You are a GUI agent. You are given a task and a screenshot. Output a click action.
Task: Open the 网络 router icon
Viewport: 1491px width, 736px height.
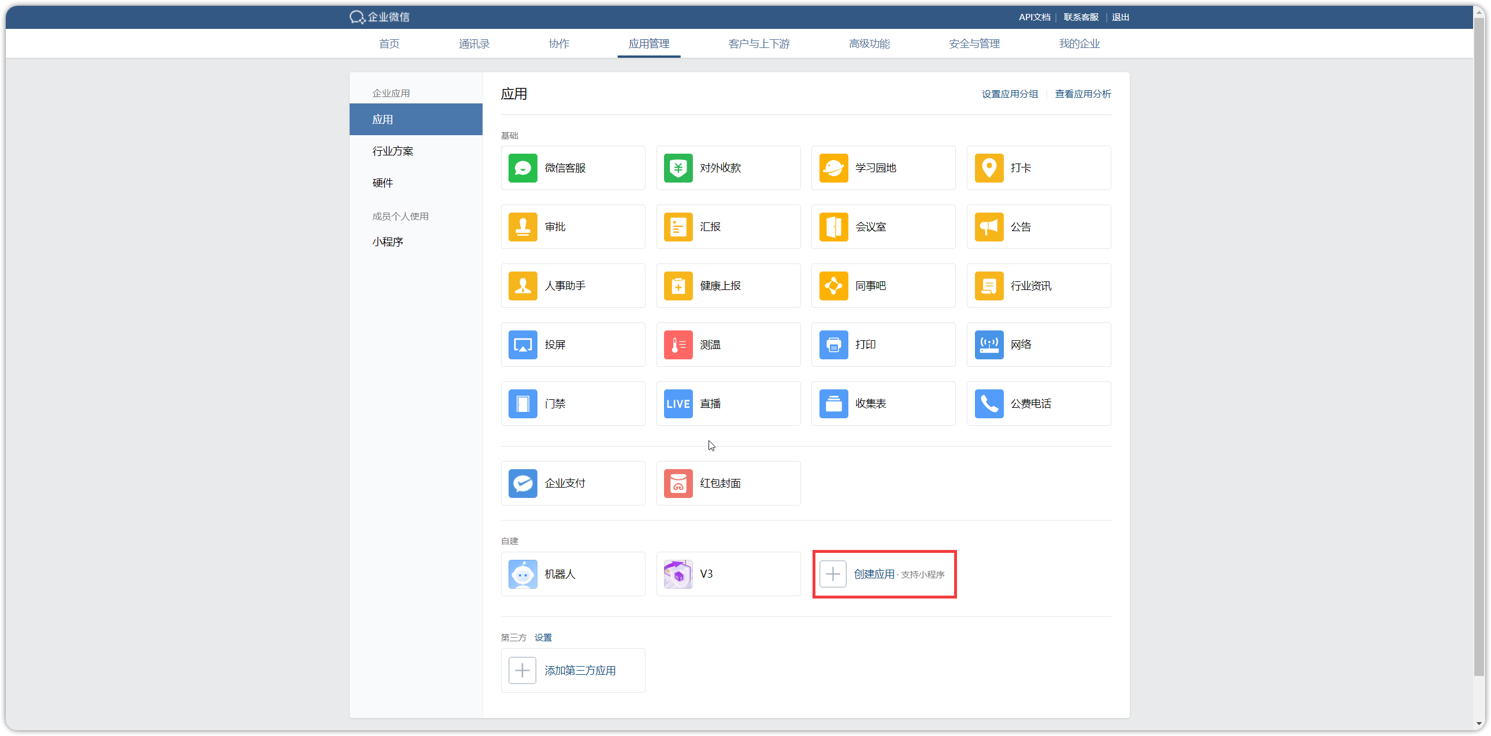[x=989, y=345]
